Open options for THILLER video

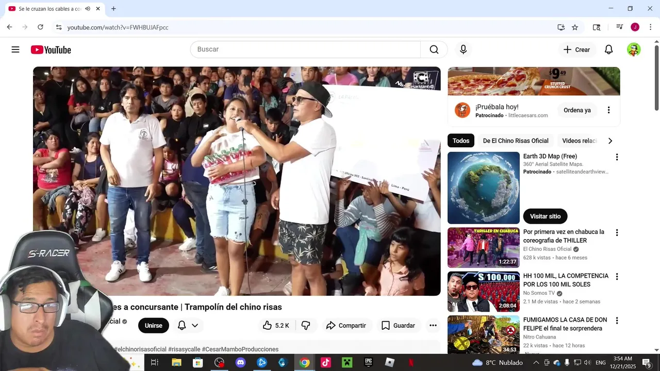[617, 233]
